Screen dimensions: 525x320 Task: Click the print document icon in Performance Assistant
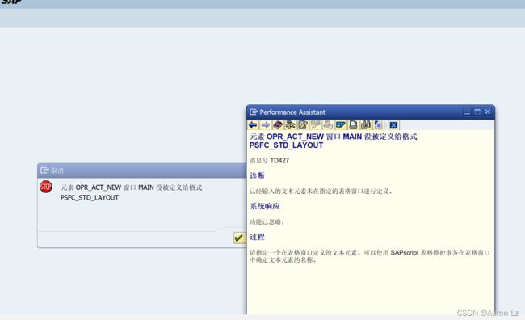353,125
